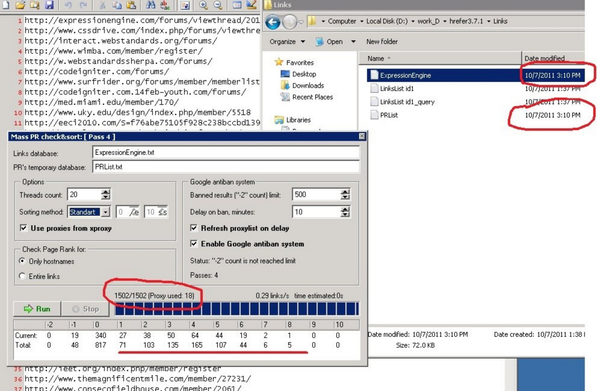Click the Banned results limit field showing 500
This screenshot has width=601, height=391.
coord(316,194)
